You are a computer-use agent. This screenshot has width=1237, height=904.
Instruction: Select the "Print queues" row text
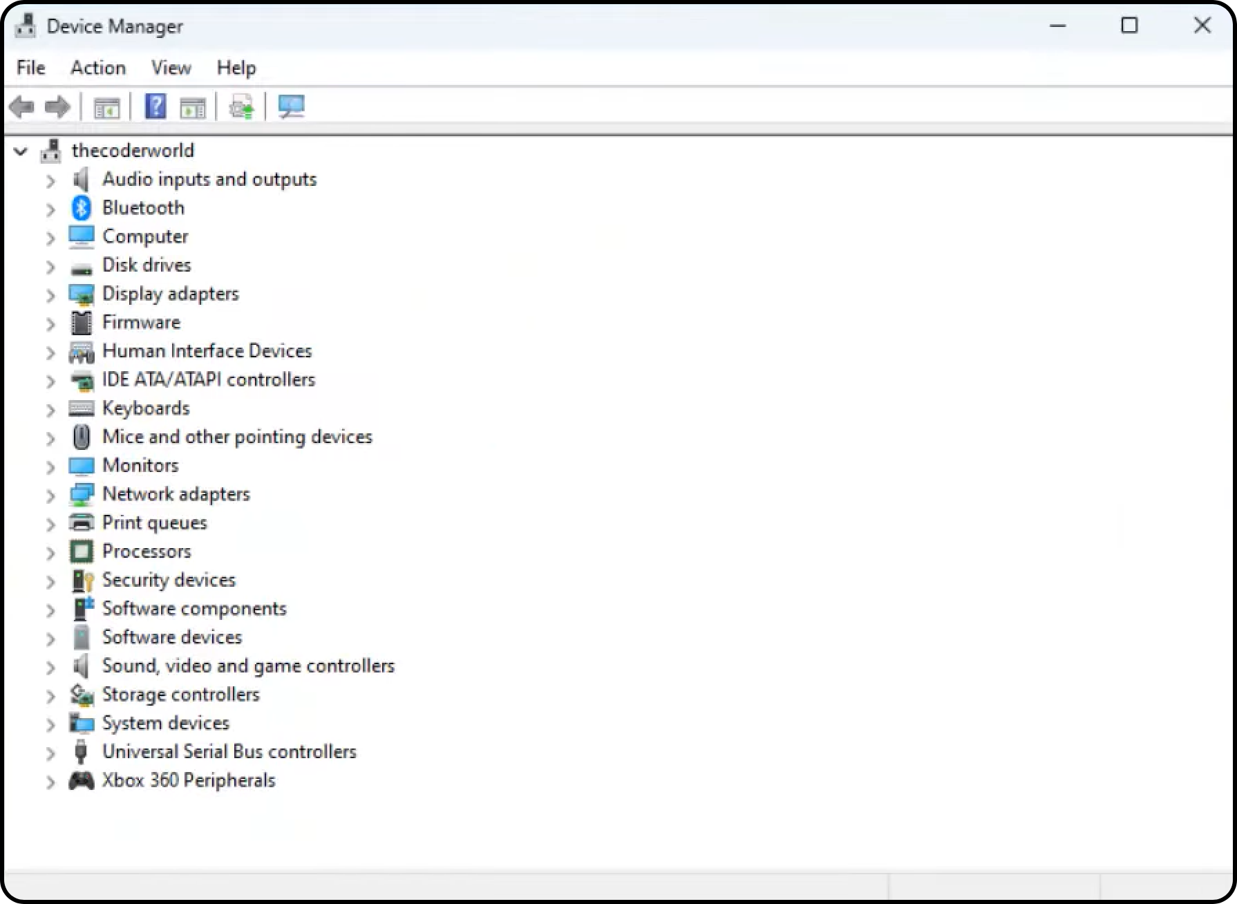click(x=155, y=523)
